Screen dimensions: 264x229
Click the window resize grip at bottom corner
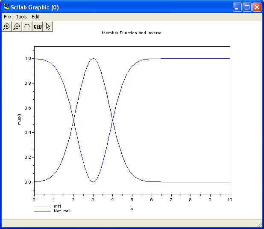260,225
